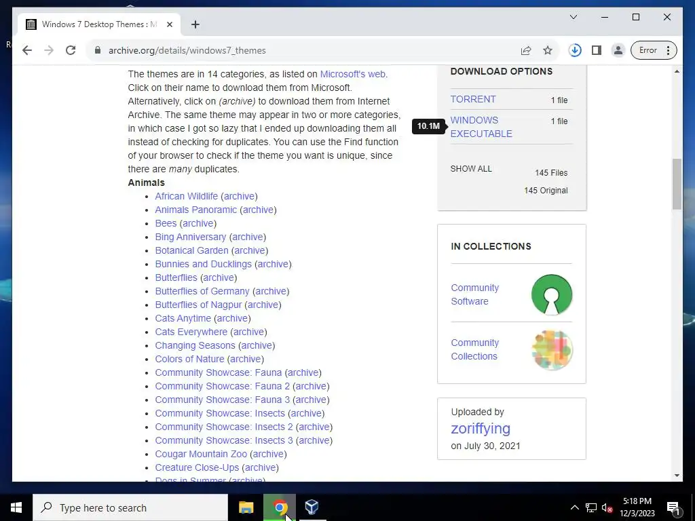This screenshot has width=695, height=521.
Task: Click the scrollbar down arrow
Action: coord(677,476)
